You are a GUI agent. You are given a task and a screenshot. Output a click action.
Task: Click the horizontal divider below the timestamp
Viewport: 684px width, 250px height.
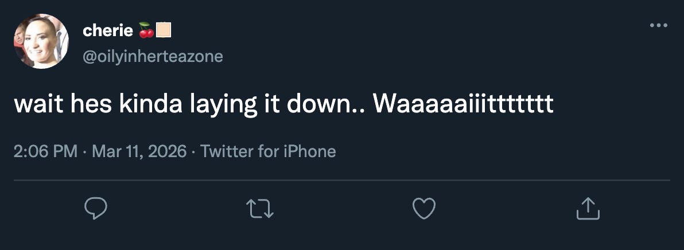[341, 181]
